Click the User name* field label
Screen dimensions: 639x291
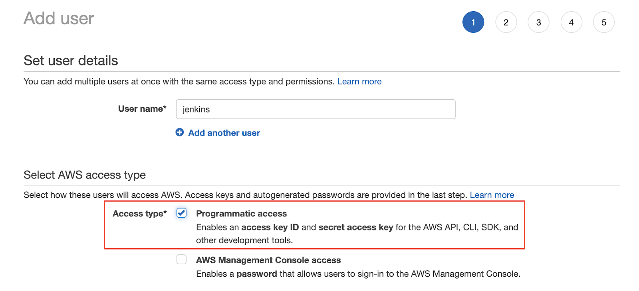[x=142, y=109]
